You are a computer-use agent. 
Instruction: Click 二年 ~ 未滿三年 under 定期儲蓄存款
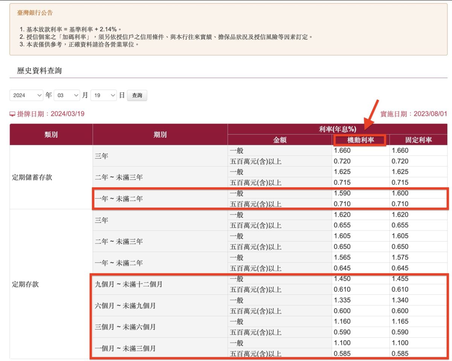pos(160,177)
